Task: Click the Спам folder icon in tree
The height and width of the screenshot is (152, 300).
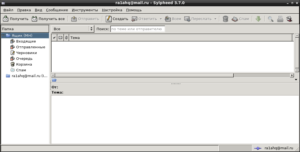Action: pos(12,70)
